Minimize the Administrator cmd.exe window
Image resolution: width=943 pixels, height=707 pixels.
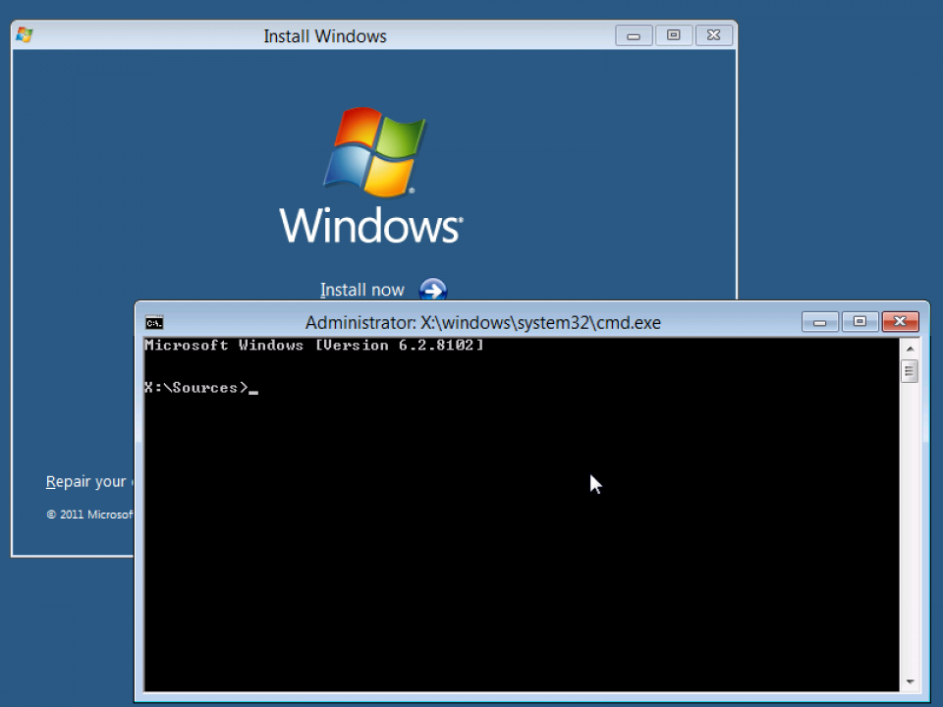click(x=819, y=322)
